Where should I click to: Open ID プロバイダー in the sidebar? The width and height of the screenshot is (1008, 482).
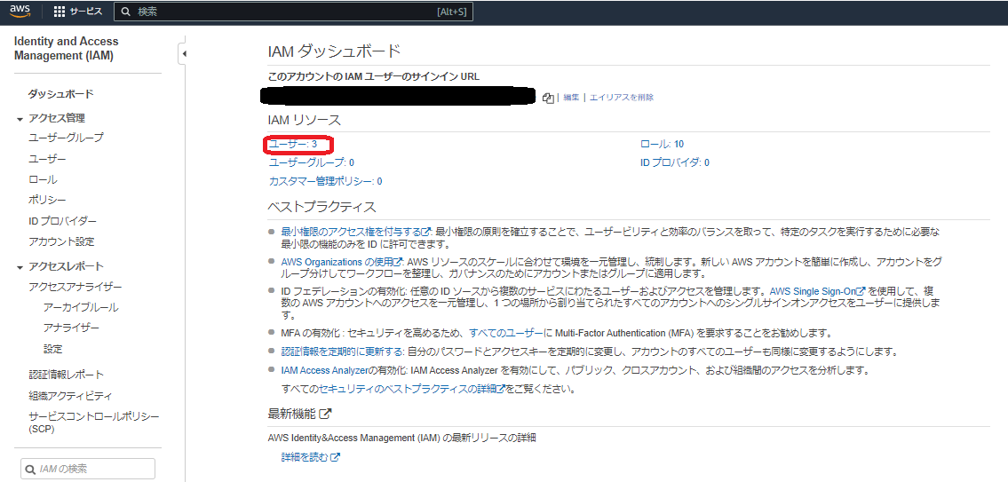click(62, 221)
